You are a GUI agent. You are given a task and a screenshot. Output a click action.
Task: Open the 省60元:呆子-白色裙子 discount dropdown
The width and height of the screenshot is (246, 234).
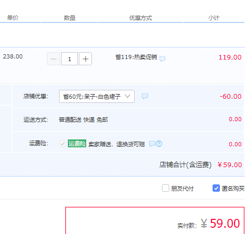pos(97,96)
